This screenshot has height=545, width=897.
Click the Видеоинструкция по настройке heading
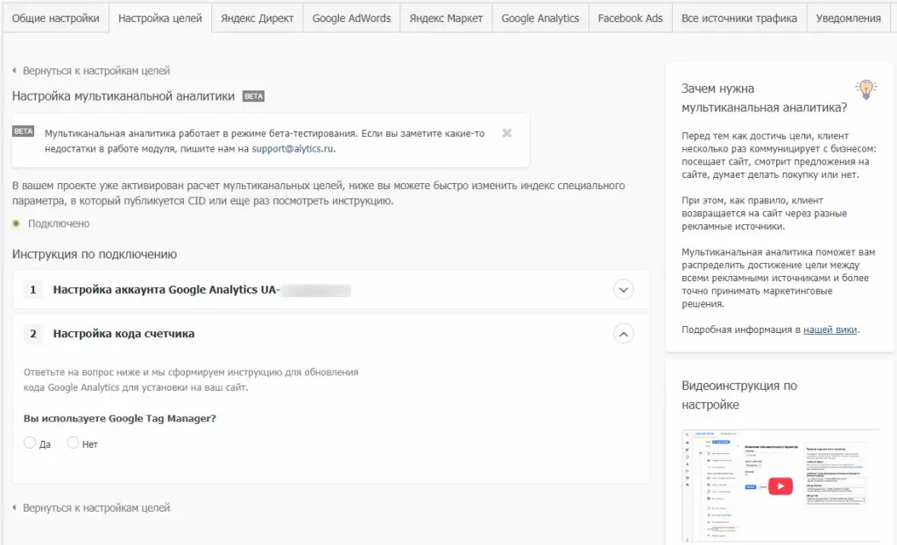(x=739, y=395)
